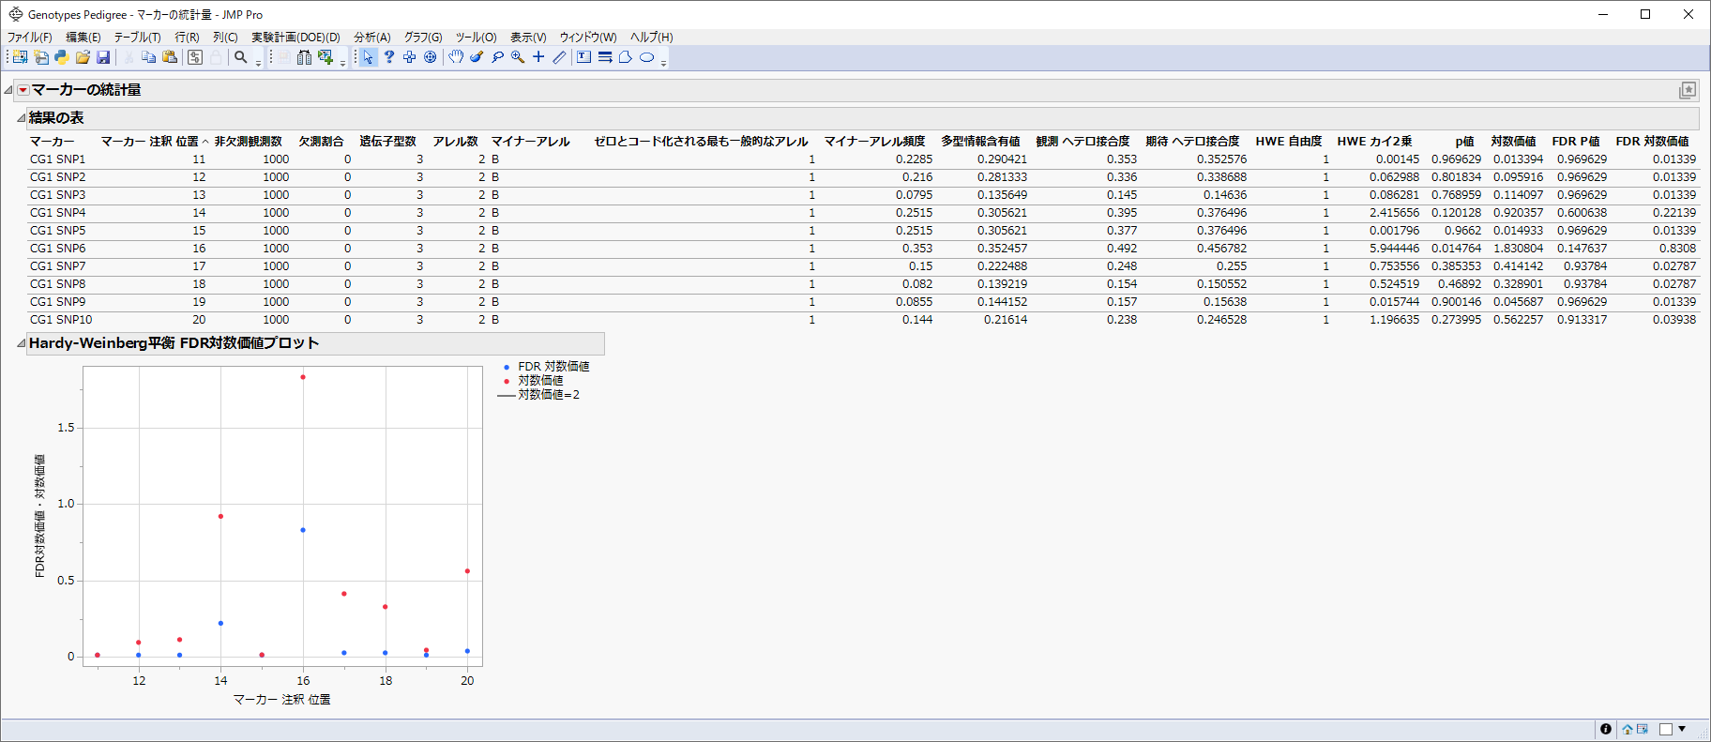This screenshot has height=742, width=1711.
Task: Select the lasso tool
Action: pyautogui.click(x=497, y=57)
